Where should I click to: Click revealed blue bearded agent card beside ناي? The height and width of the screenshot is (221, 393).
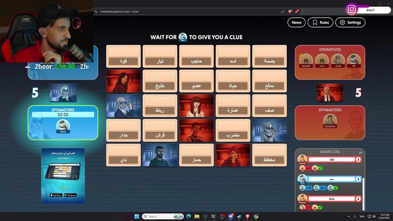point(160,155)
